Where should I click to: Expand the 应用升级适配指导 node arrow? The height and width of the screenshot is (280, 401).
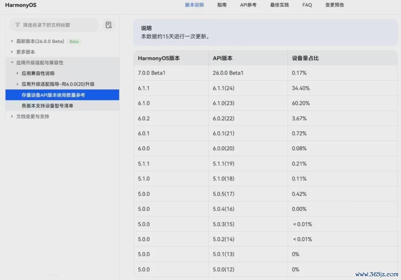pyautogui.click(x=17, y=84)
